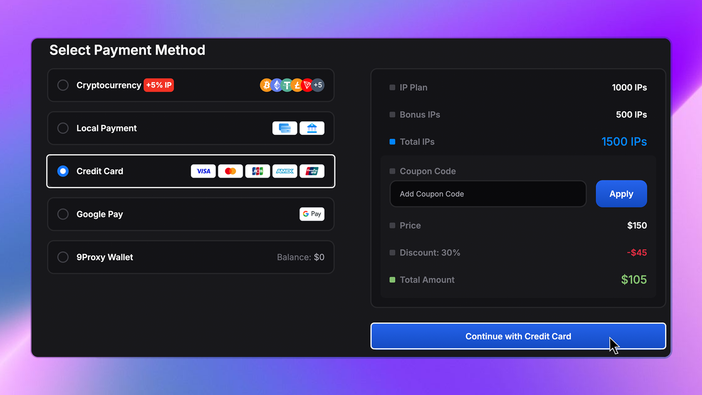Choose the Google Pay radio option
The width and height of the screenshot is (702, 395).
pyautogui.click(x=63, y=214)
